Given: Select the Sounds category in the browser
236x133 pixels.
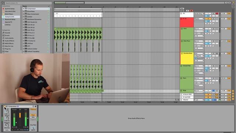Looking at the screenshot, I should (7, 33).
